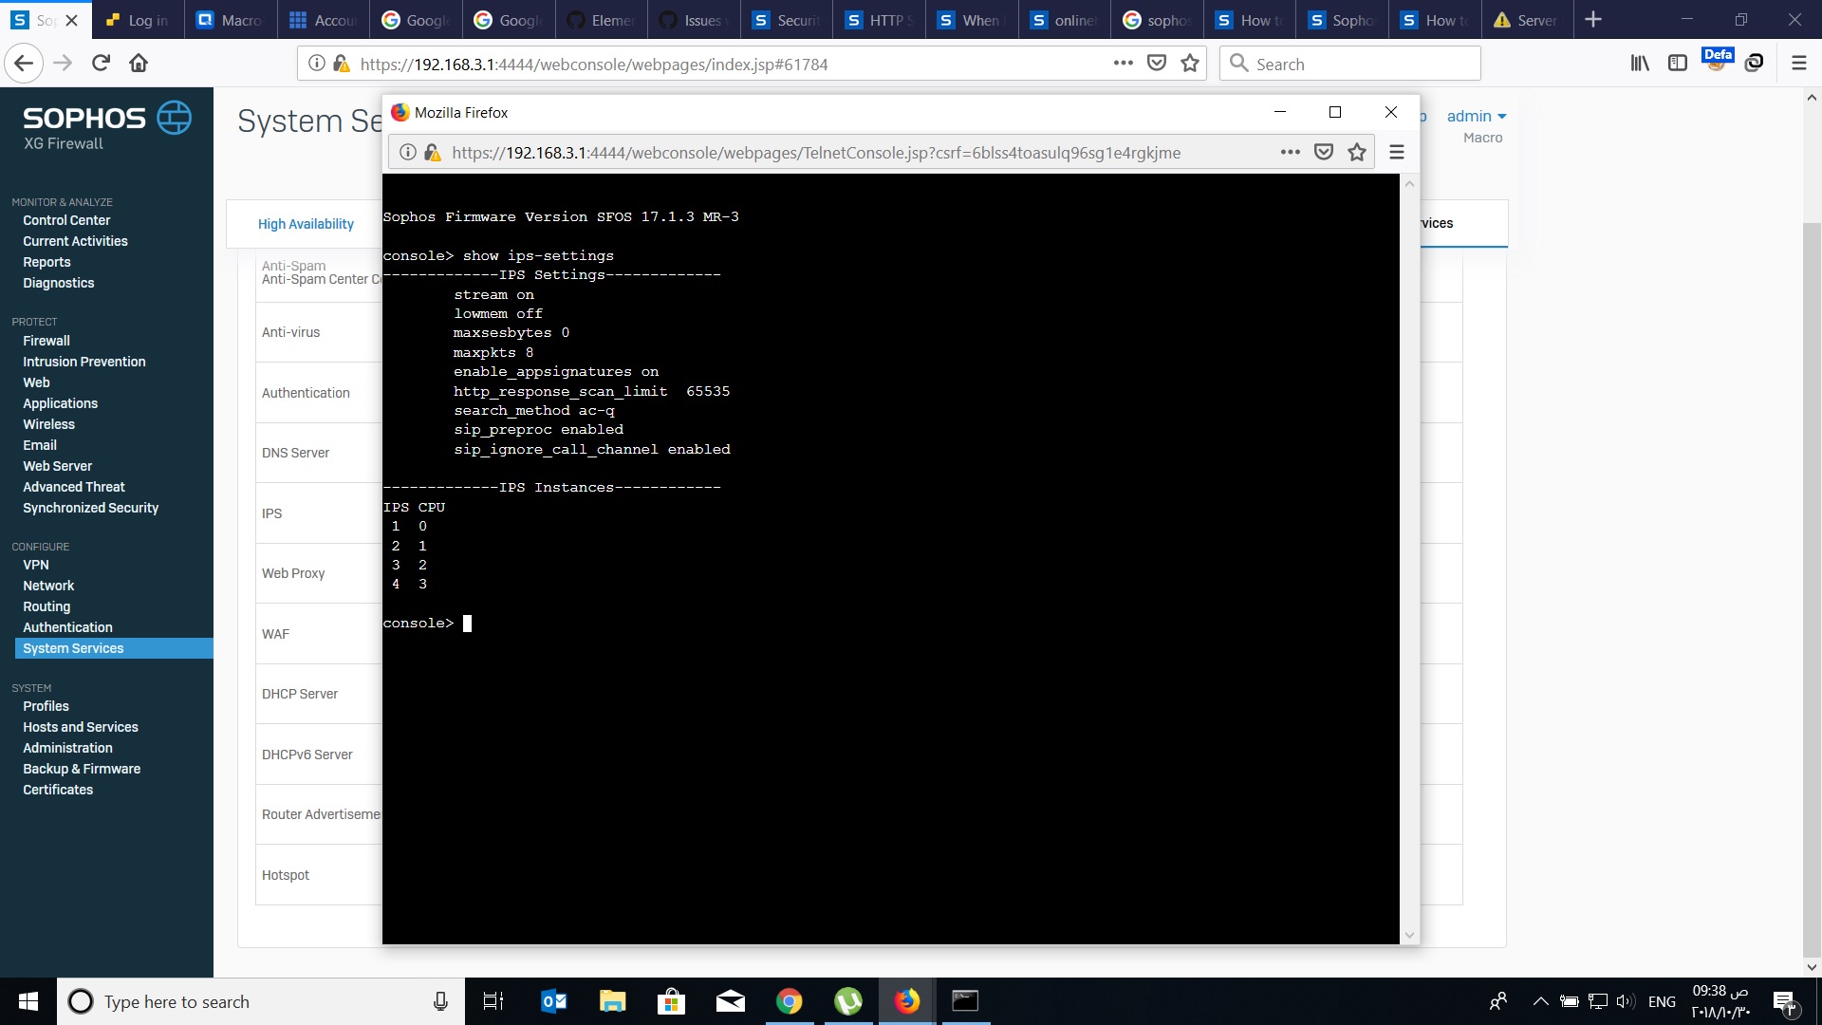Viewport: 1822px width, 1025px height.
Task: Click Save to Pocket icon in main toolbar
Action: [1156, 64]
